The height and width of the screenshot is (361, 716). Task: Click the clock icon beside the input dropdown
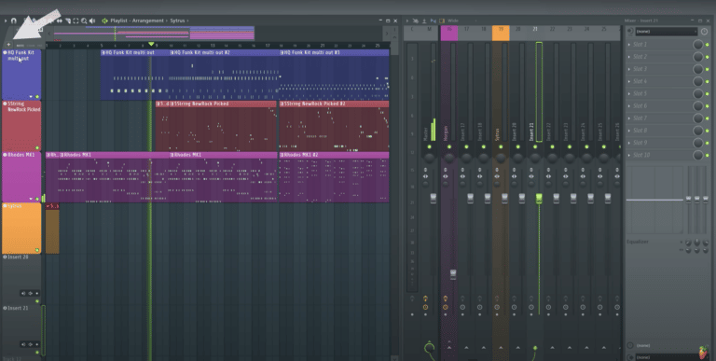pyautogui.click(x=704, y=32)
